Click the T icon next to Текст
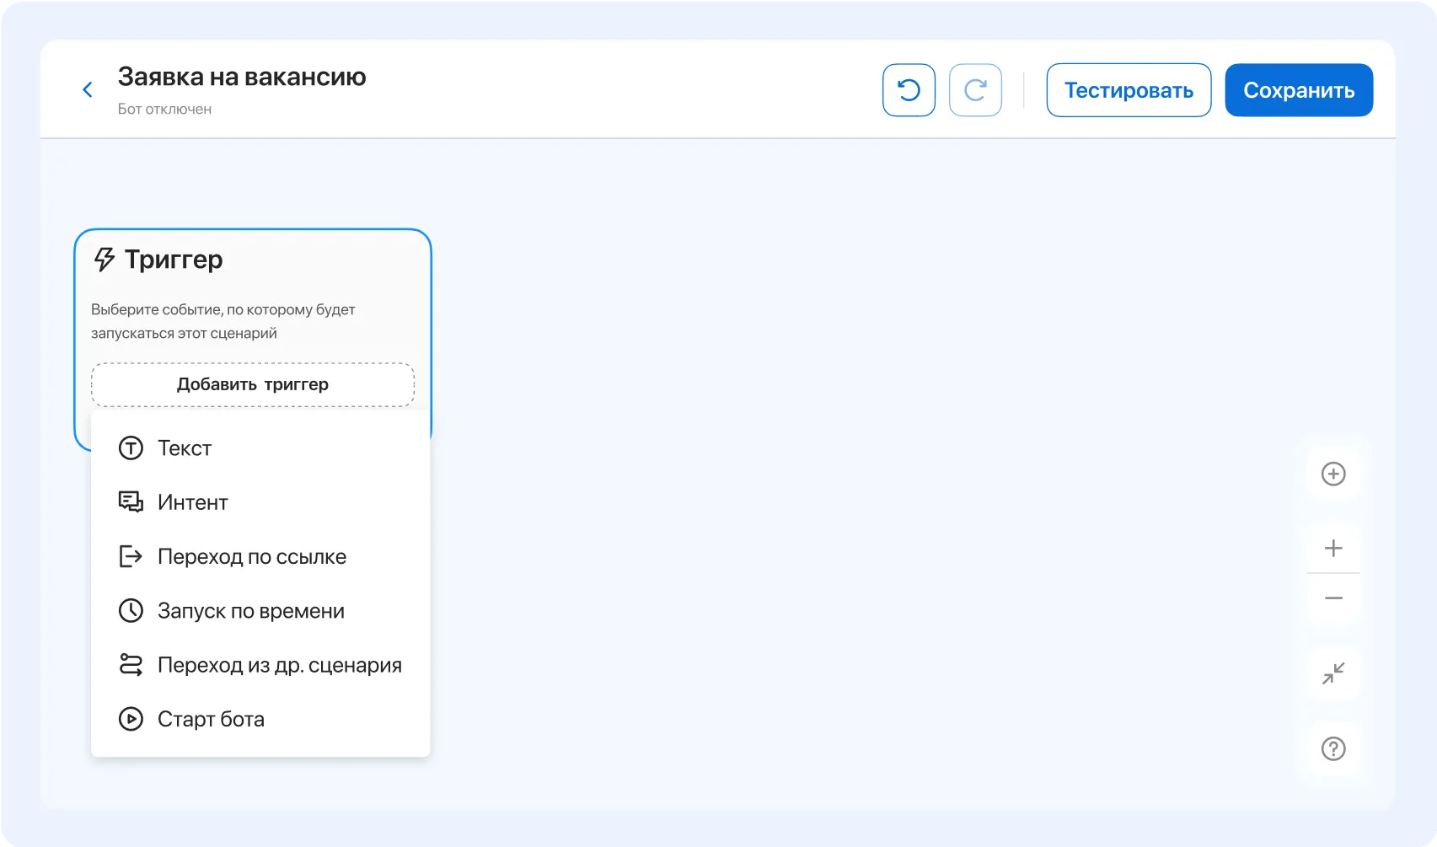1437x847 pixels. [131, 448]
